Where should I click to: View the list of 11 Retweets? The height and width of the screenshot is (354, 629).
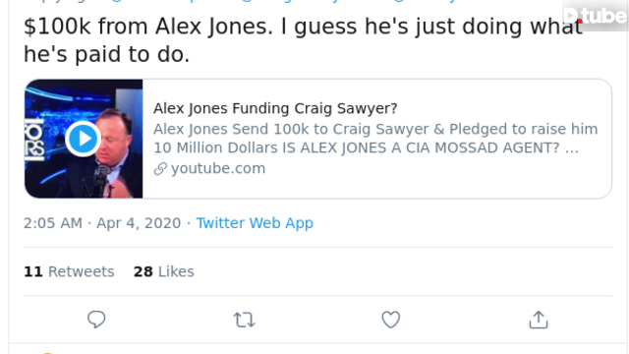tap(69, 271)
